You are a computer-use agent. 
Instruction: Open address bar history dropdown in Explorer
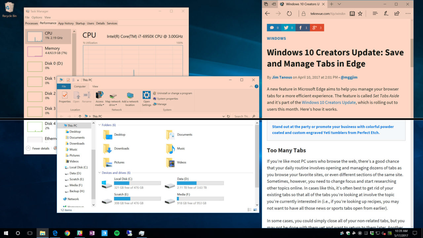[224, 116]
